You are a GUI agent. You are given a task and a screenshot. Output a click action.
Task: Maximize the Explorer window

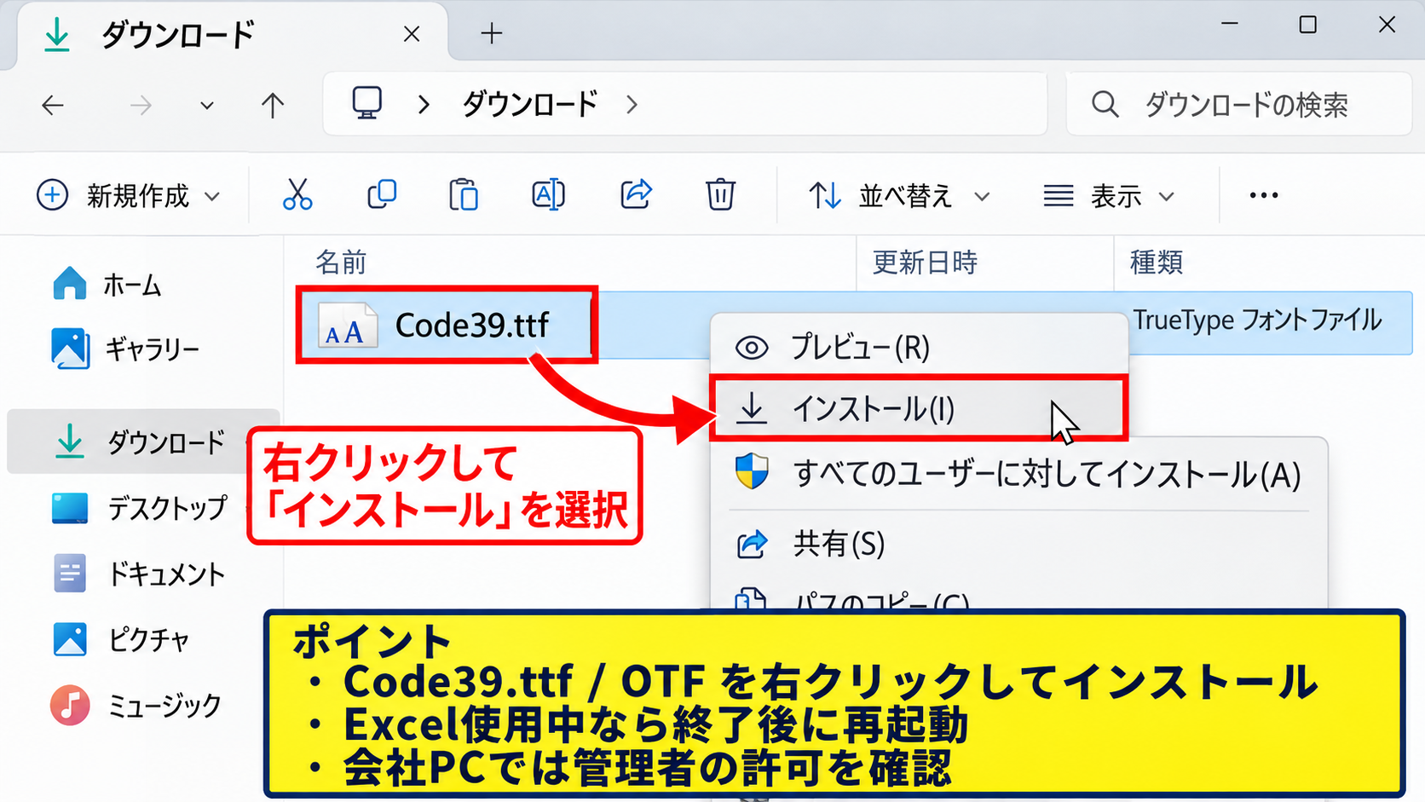point(1308,25)
